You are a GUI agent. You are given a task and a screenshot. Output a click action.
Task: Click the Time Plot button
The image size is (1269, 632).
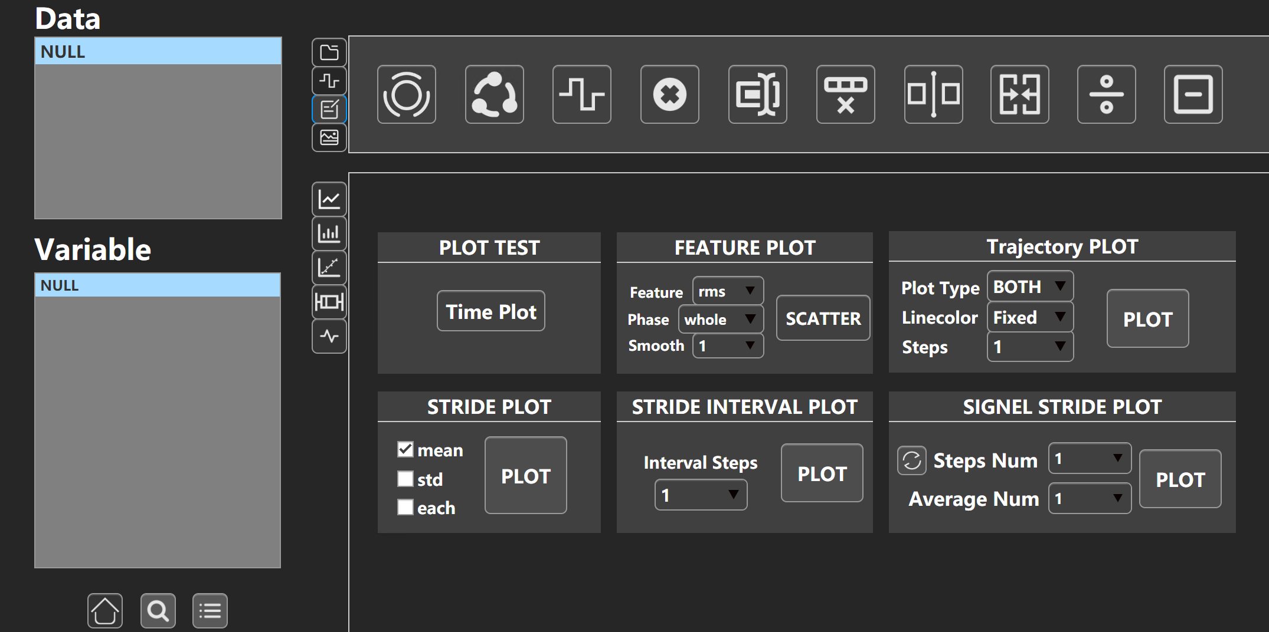point(491,311)
